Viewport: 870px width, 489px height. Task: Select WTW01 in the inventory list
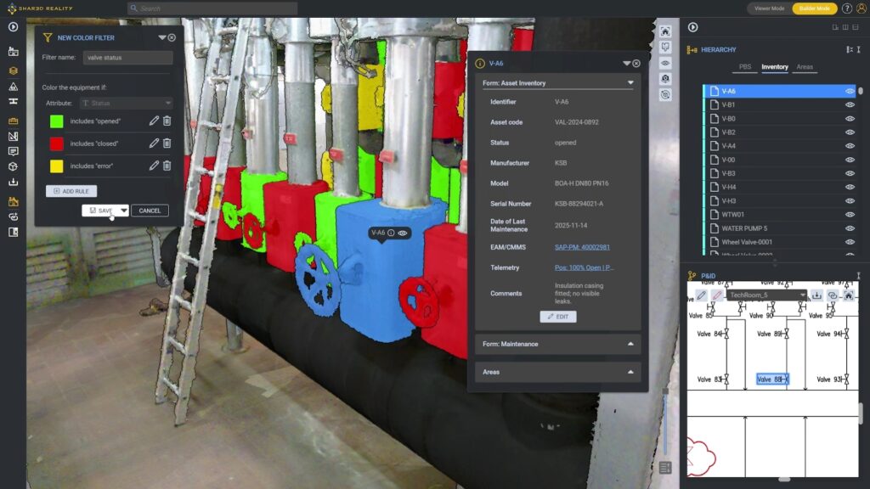(x=780, y=215)
